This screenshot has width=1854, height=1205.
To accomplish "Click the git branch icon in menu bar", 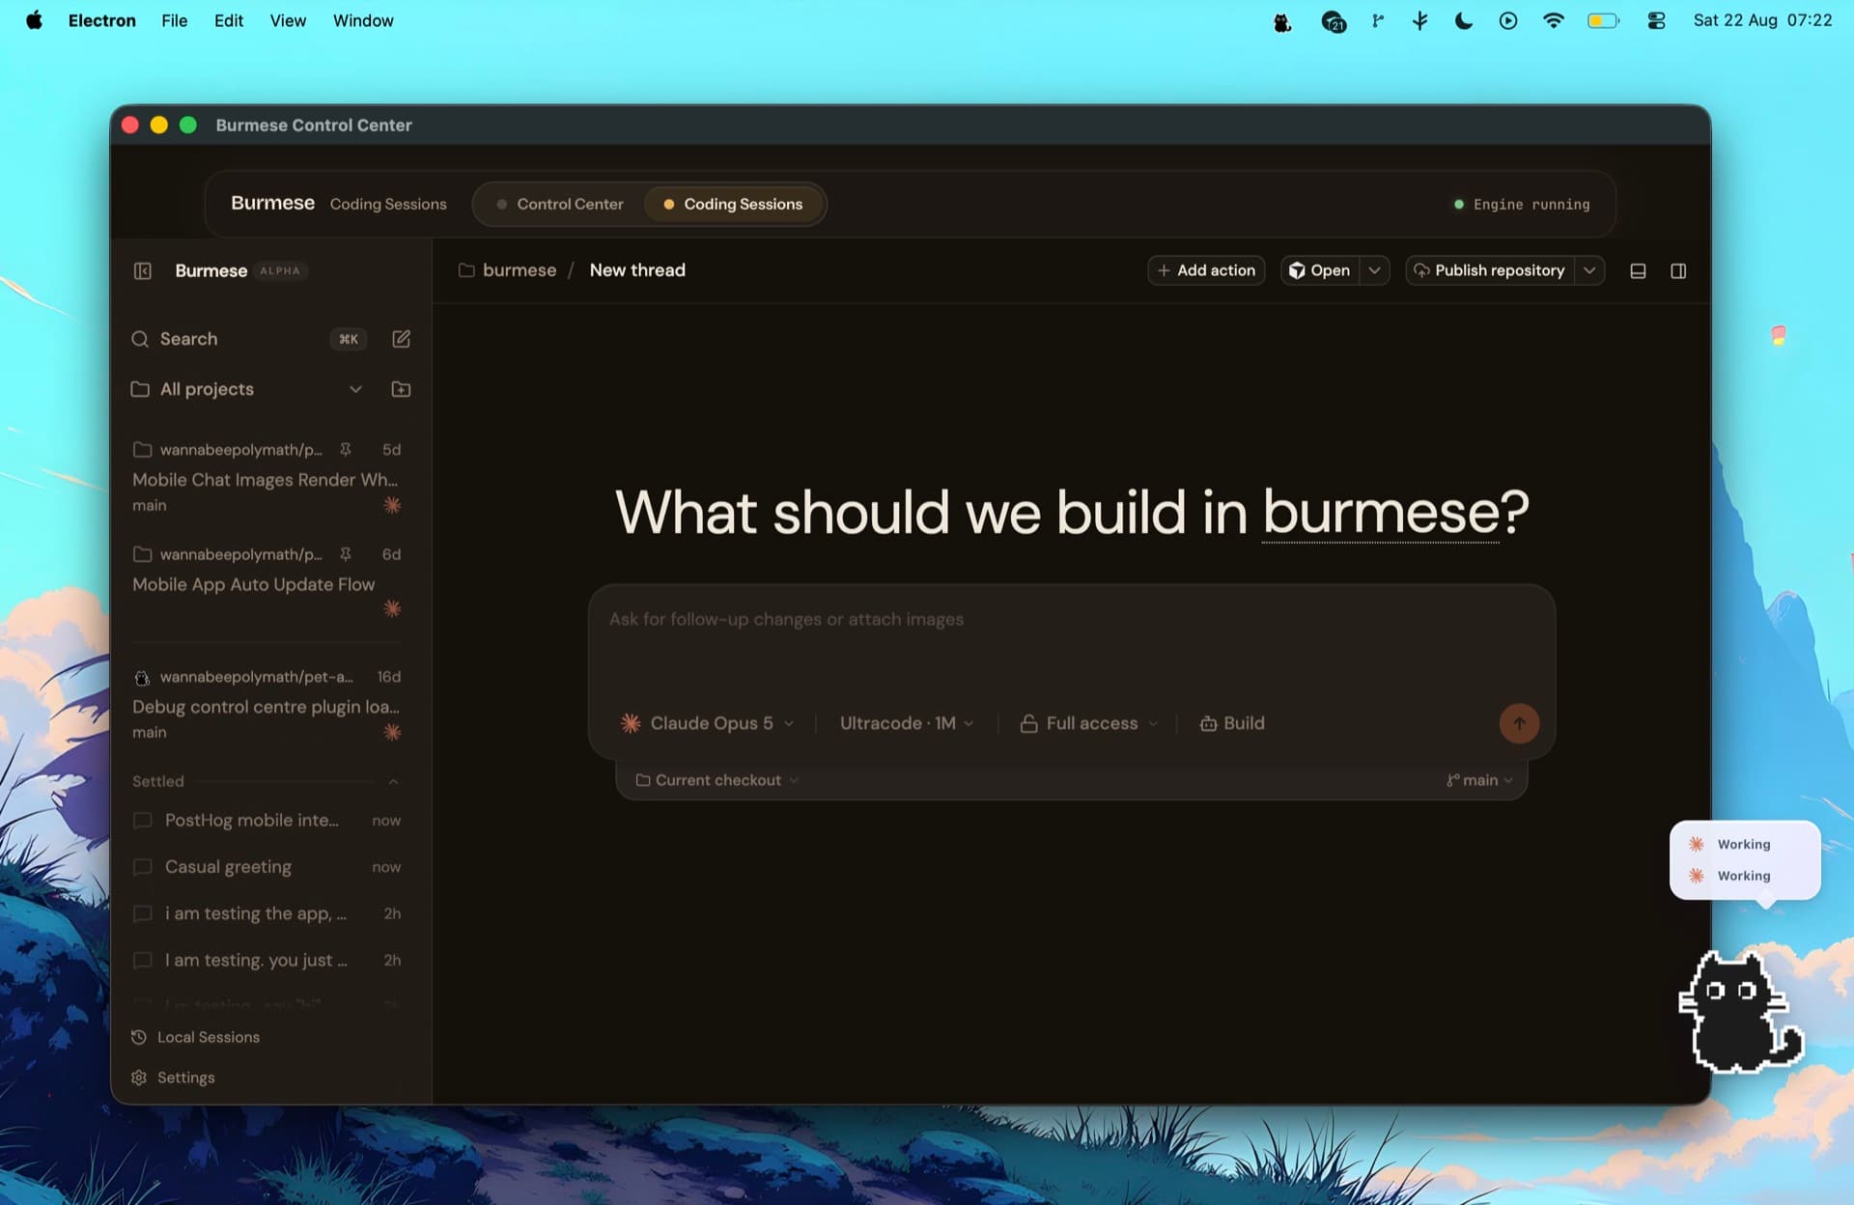I will tap(1378, 20).
